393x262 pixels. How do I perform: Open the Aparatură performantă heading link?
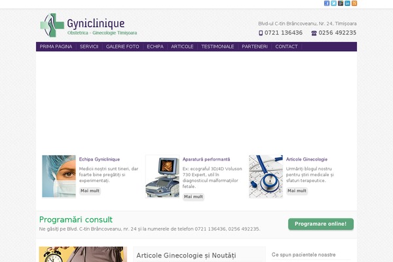(206, 159)
